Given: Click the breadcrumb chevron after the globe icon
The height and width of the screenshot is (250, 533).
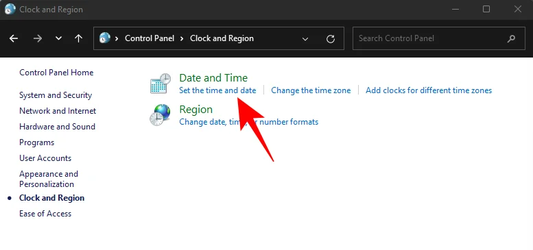Looking at the screenshot, I should (x=117, y=38).
